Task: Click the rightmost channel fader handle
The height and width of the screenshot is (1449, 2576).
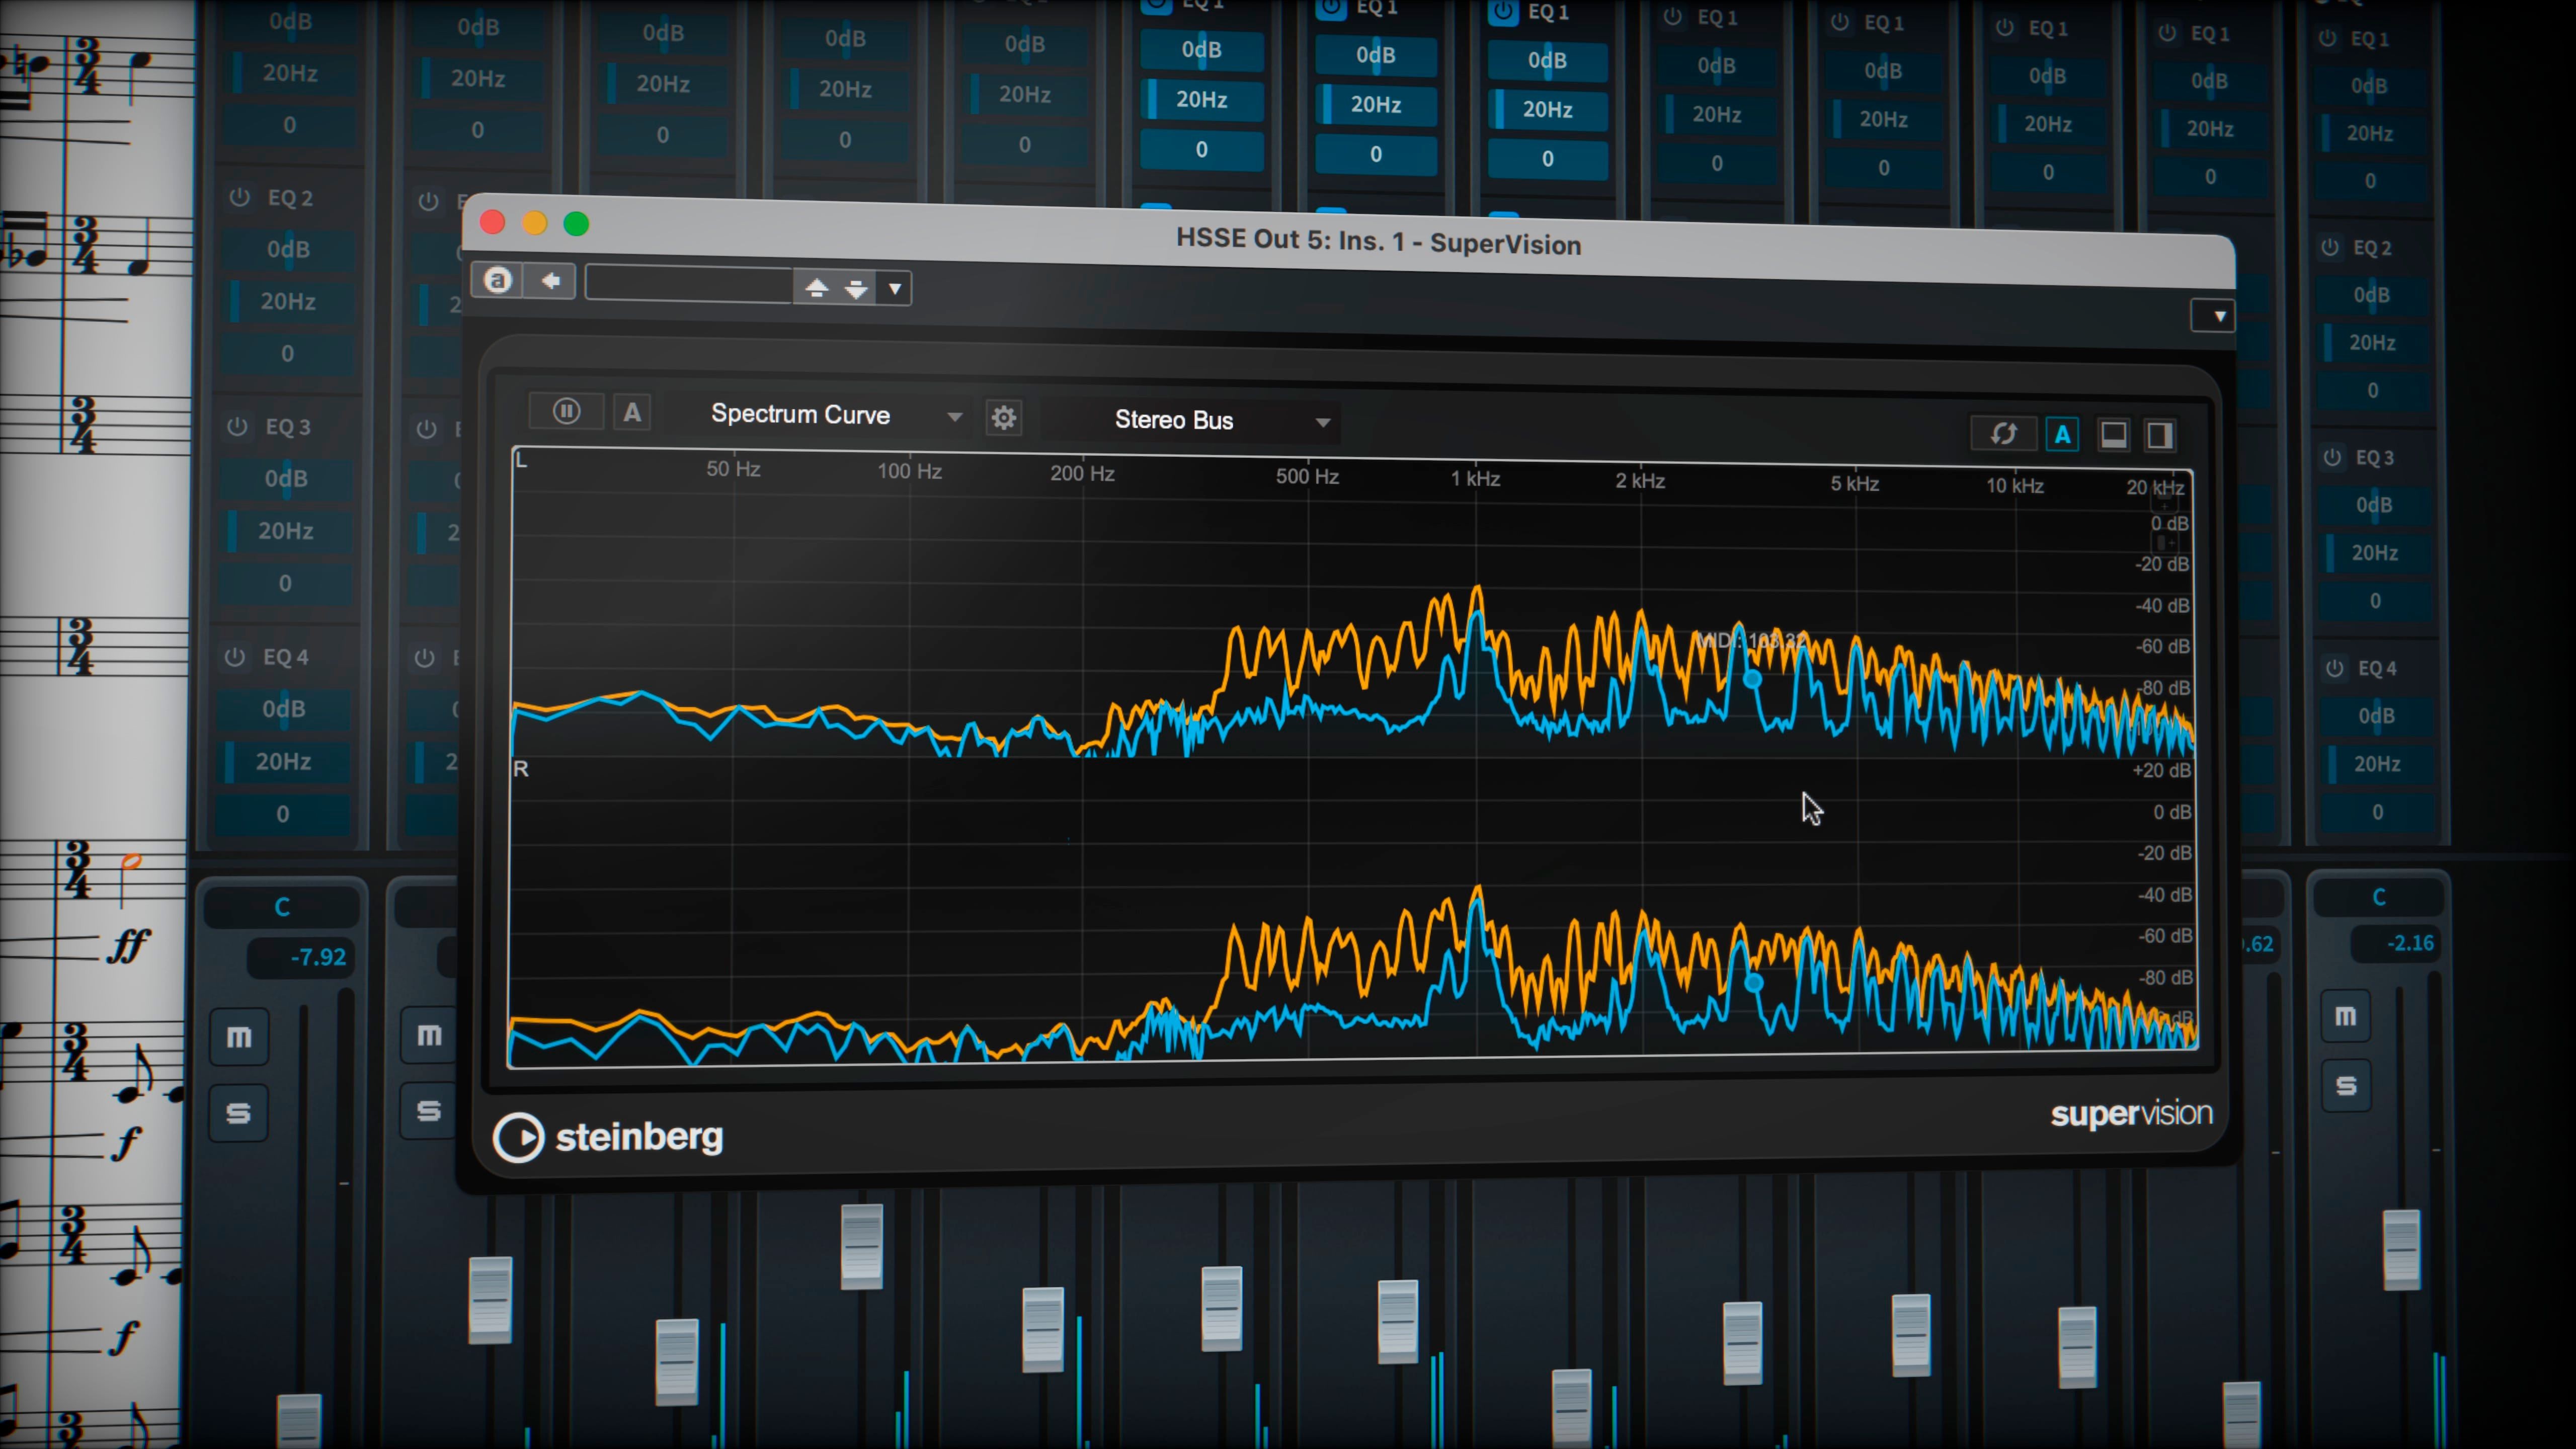Action: [x=2401, y=1249]
